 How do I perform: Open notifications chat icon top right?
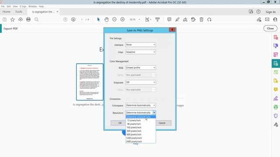[251, 12]
